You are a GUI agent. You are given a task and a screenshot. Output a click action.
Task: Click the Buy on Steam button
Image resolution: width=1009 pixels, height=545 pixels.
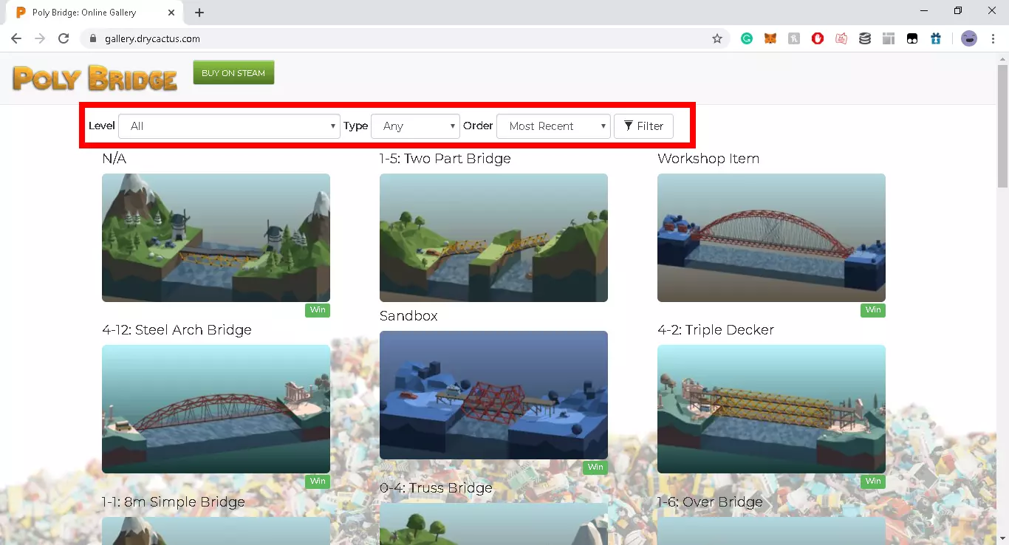coord(233,72)
